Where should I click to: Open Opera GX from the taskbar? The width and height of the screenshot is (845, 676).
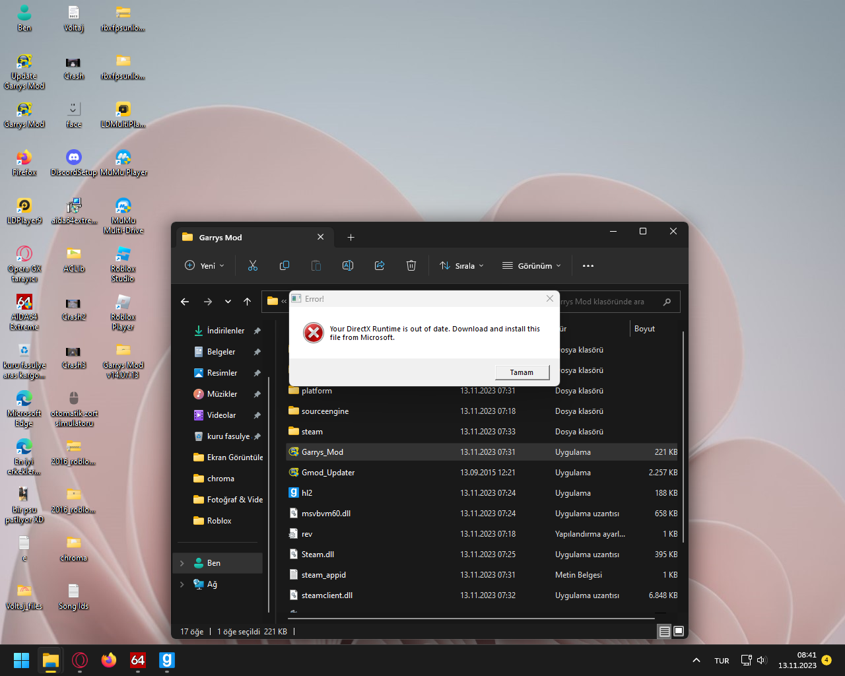pos(80,660)
